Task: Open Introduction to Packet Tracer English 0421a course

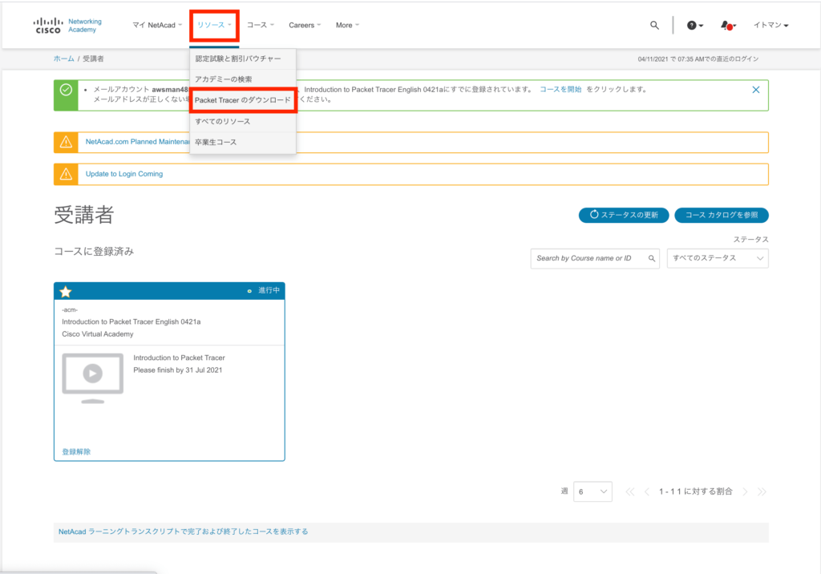Action: [x=131, y=321]
